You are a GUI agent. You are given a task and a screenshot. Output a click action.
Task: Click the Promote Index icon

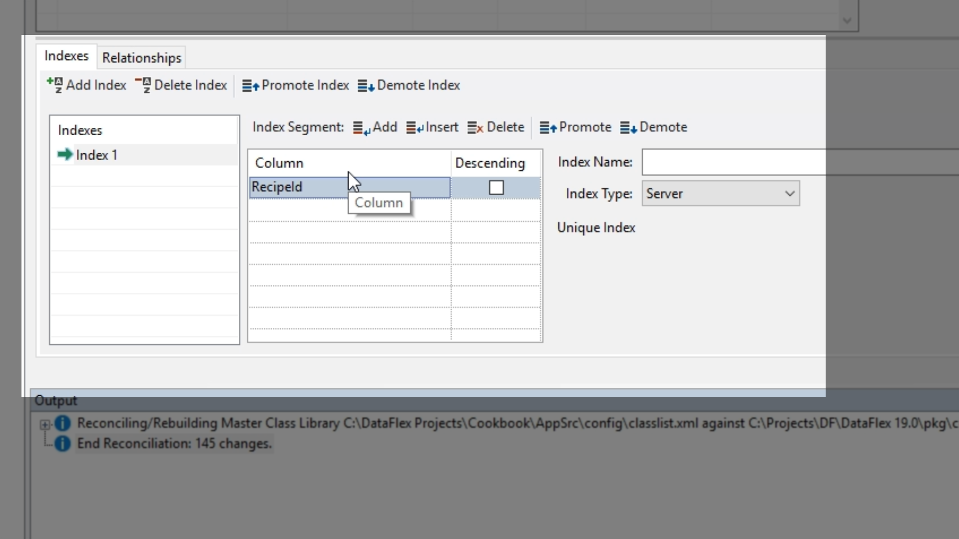coord(251,86)
